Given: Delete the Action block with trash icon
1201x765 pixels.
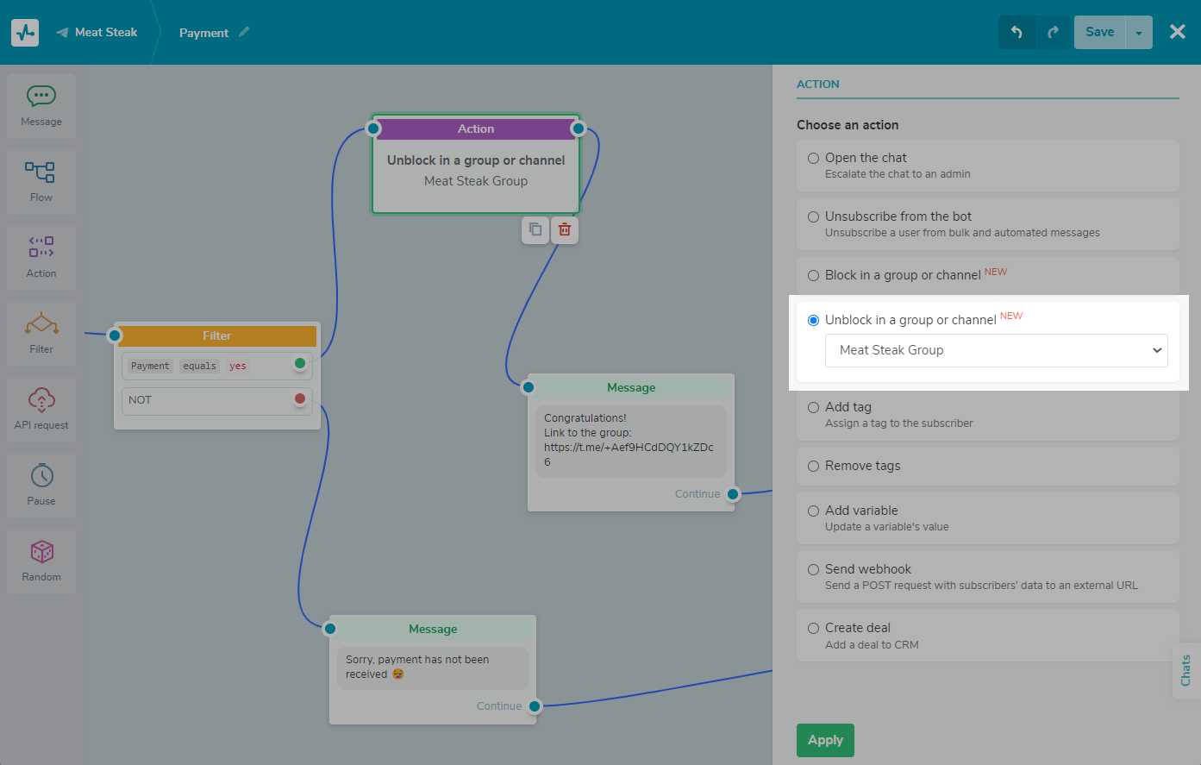Looking at the screenshot, I should point(565,229).
